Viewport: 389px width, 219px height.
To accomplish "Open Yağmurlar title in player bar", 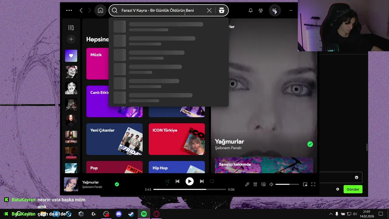I will (91, 182).
